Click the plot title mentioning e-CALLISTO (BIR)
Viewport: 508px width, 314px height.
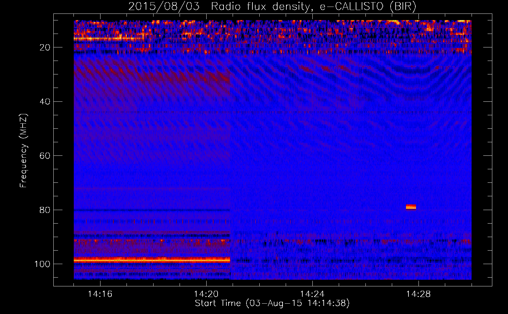pos(272,6)
